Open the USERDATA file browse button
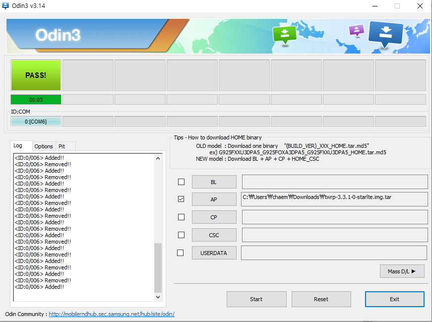 (214, 253)
